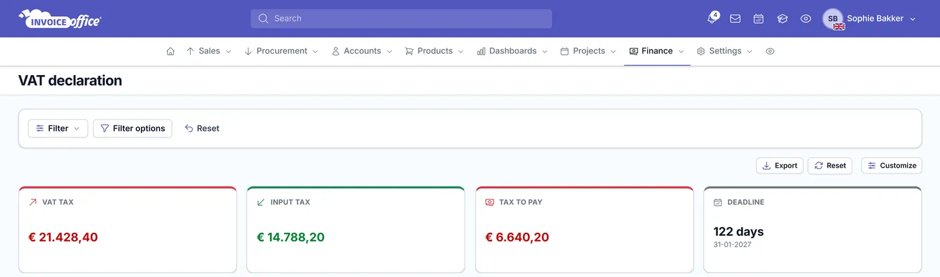Toggle the eye icon in top header
940x277 pixels.
pos(806,19)
